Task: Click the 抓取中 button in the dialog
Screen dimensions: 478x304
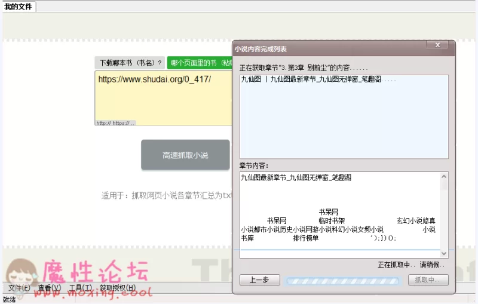Action: 428,280
